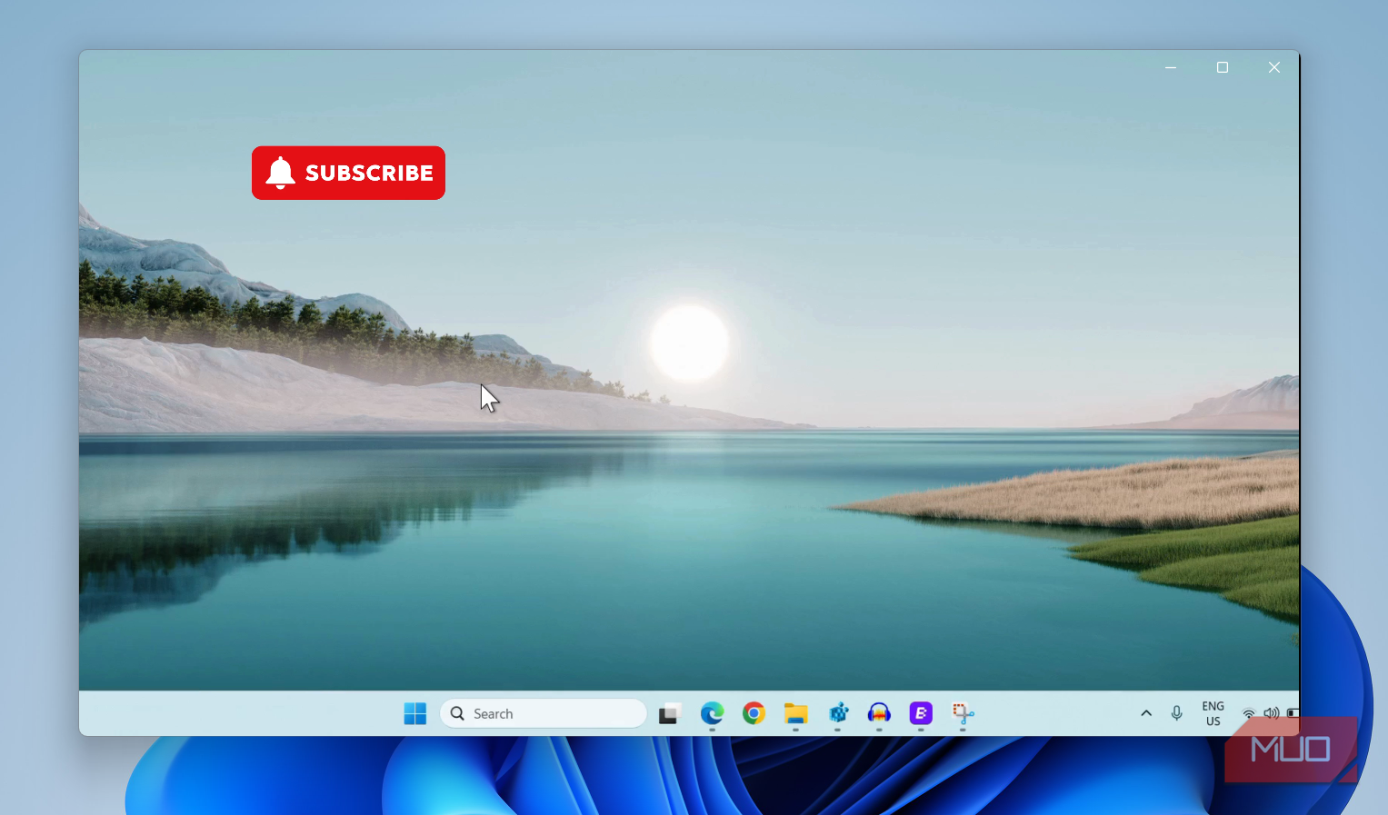This screenshot has width=1388, height=815.
Task: Launch the Snipping Tool from the taskbar
Action: [x=963, y=714]
